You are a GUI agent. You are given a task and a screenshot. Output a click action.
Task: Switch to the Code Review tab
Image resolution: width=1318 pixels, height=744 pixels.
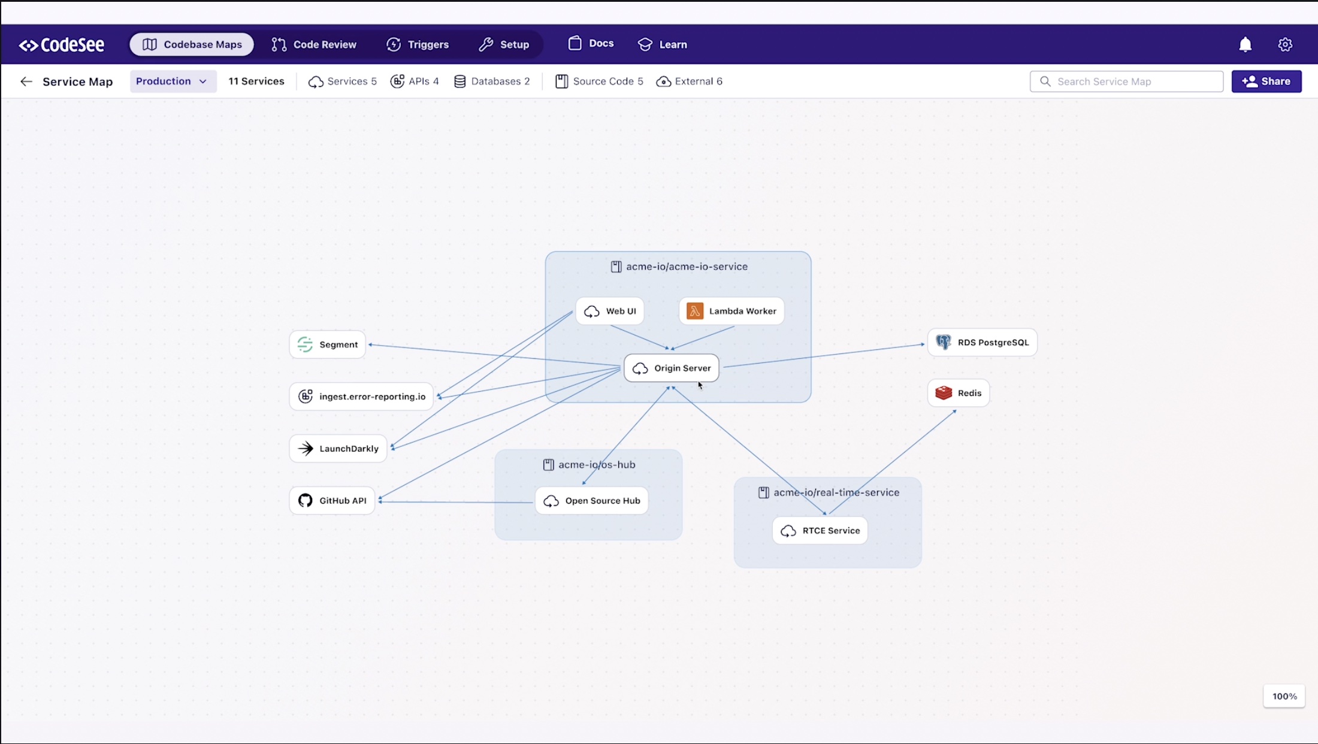point(314,44)
